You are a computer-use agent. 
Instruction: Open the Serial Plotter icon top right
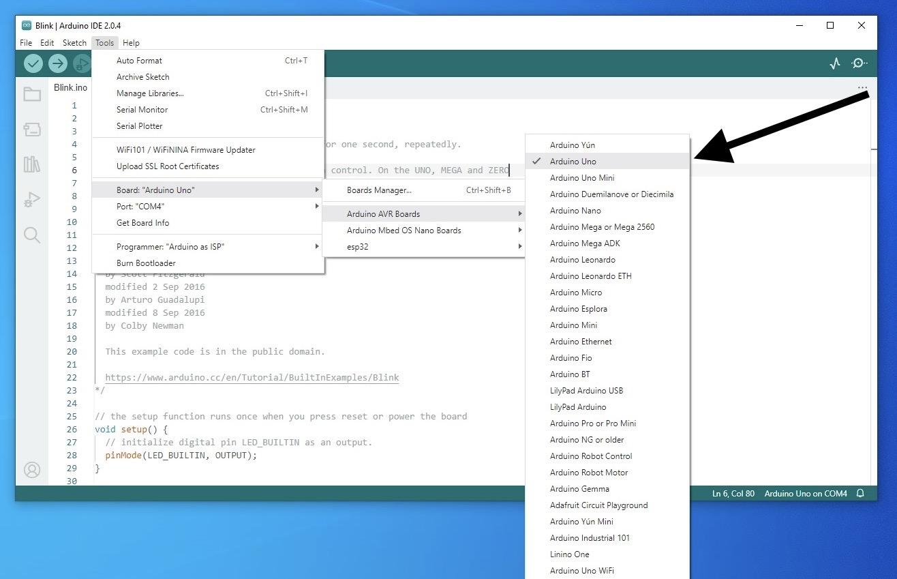834,63
